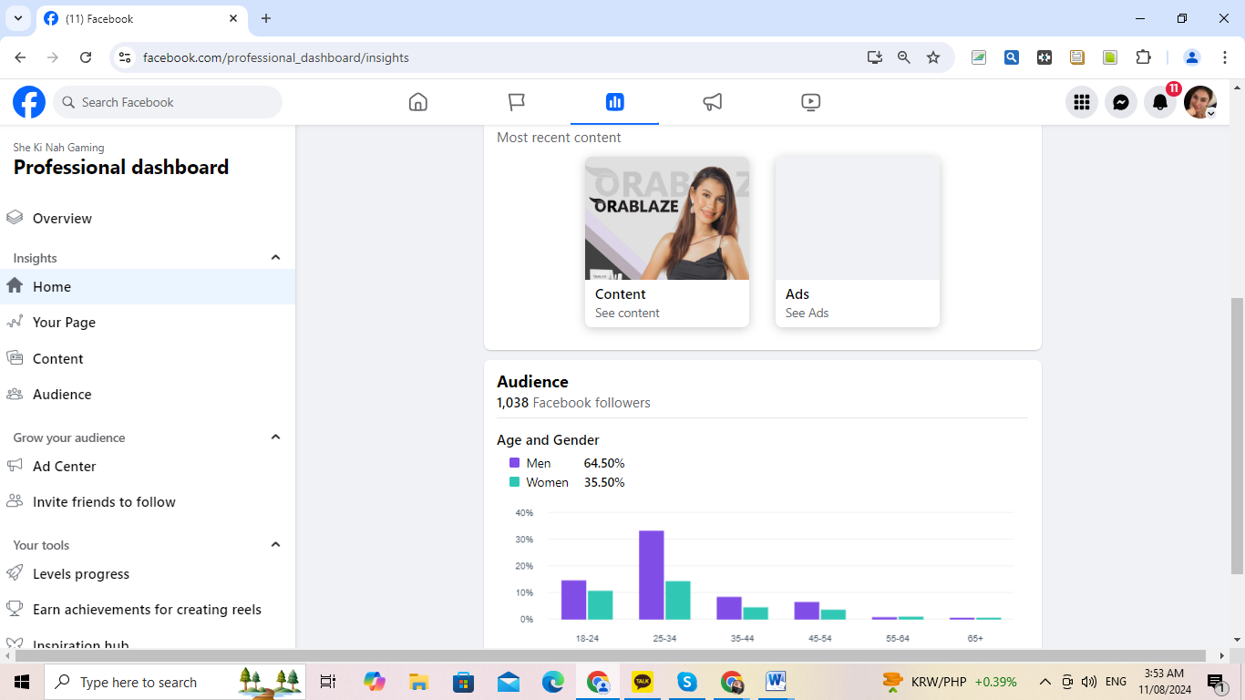The width and height of the screenshot is (1245, 700).
Task: Open the notifications bell
Action: [1160, 102]
